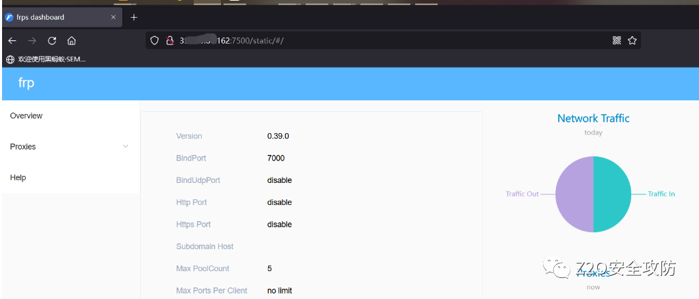Click the BindPort value 7000
699x299 pixels.
click(276, 158)
